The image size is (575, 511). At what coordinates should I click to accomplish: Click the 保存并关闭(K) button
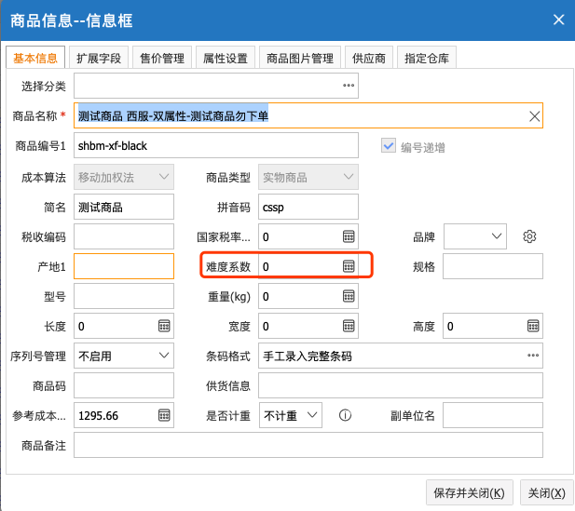click(x=470, y=493)
